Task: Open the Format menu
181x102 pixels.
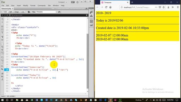Action: click(33, 6)
